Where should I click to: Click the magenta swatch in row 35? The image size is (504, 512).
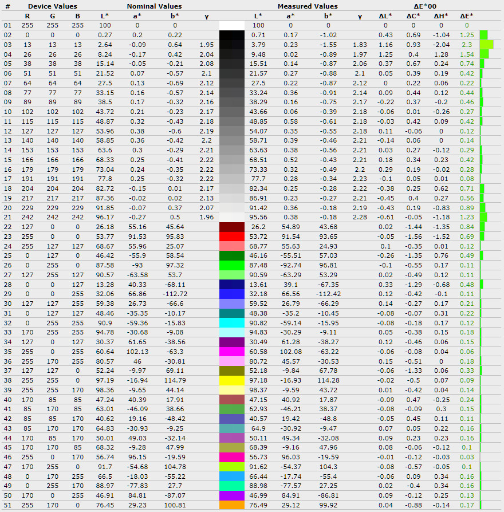tap(232, 351)
